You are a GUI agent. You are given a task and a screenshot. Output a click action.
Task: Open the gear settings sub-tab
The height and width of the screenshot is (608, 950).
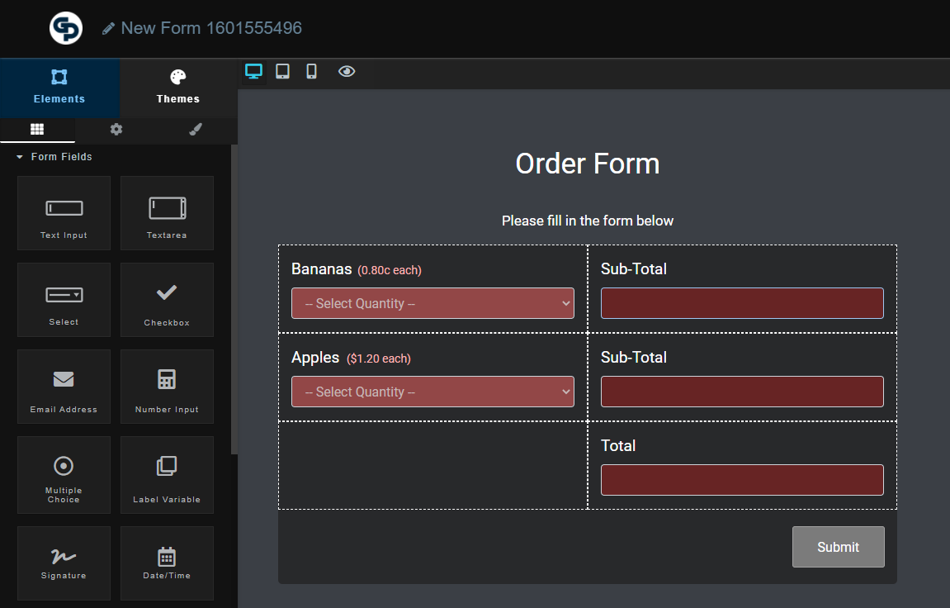[116, 129]
